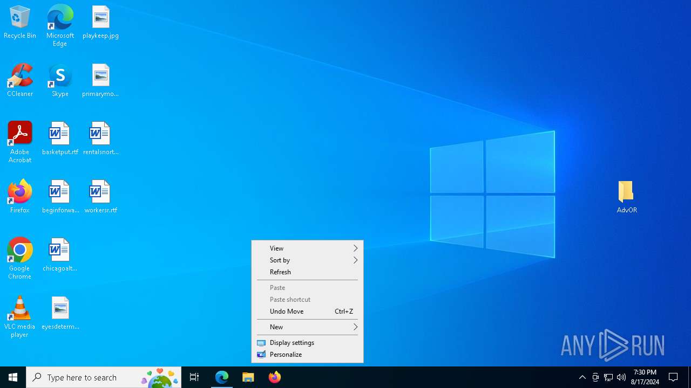Viewport: 691px width, 388px height.
Task: Select the Adobe Acrobat desktop shortcut
Action: pyautogui.click(x=20, y=142)
